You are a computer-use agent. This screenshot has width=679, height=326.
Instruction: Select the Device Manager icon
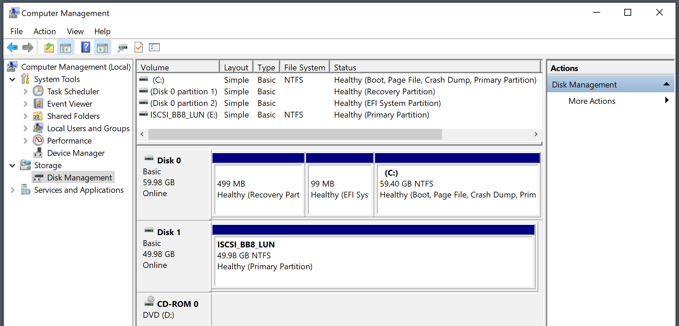38,153
